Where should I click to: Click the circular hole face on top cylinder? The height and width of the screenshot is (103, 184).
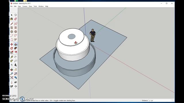point(72,37)
